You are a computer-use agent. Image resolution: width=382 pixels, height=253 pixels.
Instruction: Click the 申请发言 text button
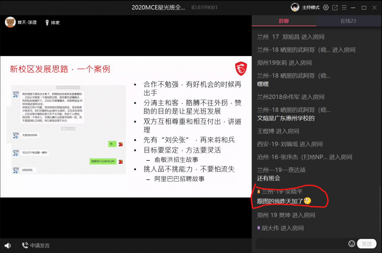40,245
